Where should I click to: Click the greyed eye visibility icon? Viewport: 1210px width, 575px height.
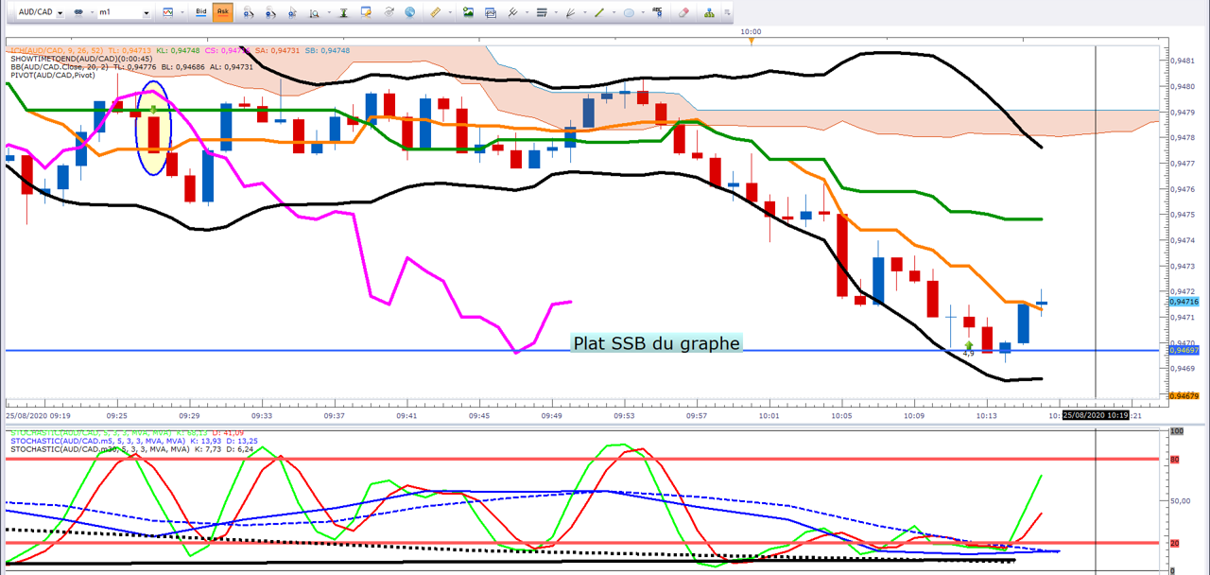click(389, 12)
